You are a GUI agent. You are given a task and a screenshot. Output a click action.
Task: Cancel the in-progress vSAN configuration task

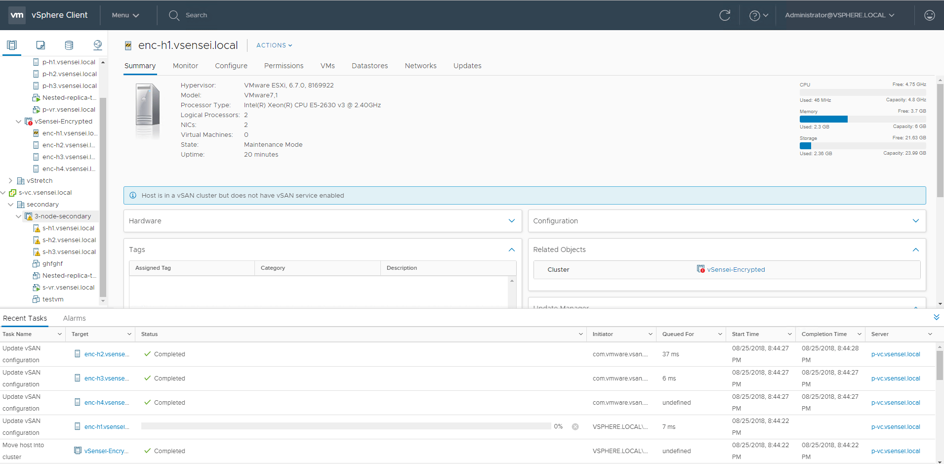pos(575,427)
